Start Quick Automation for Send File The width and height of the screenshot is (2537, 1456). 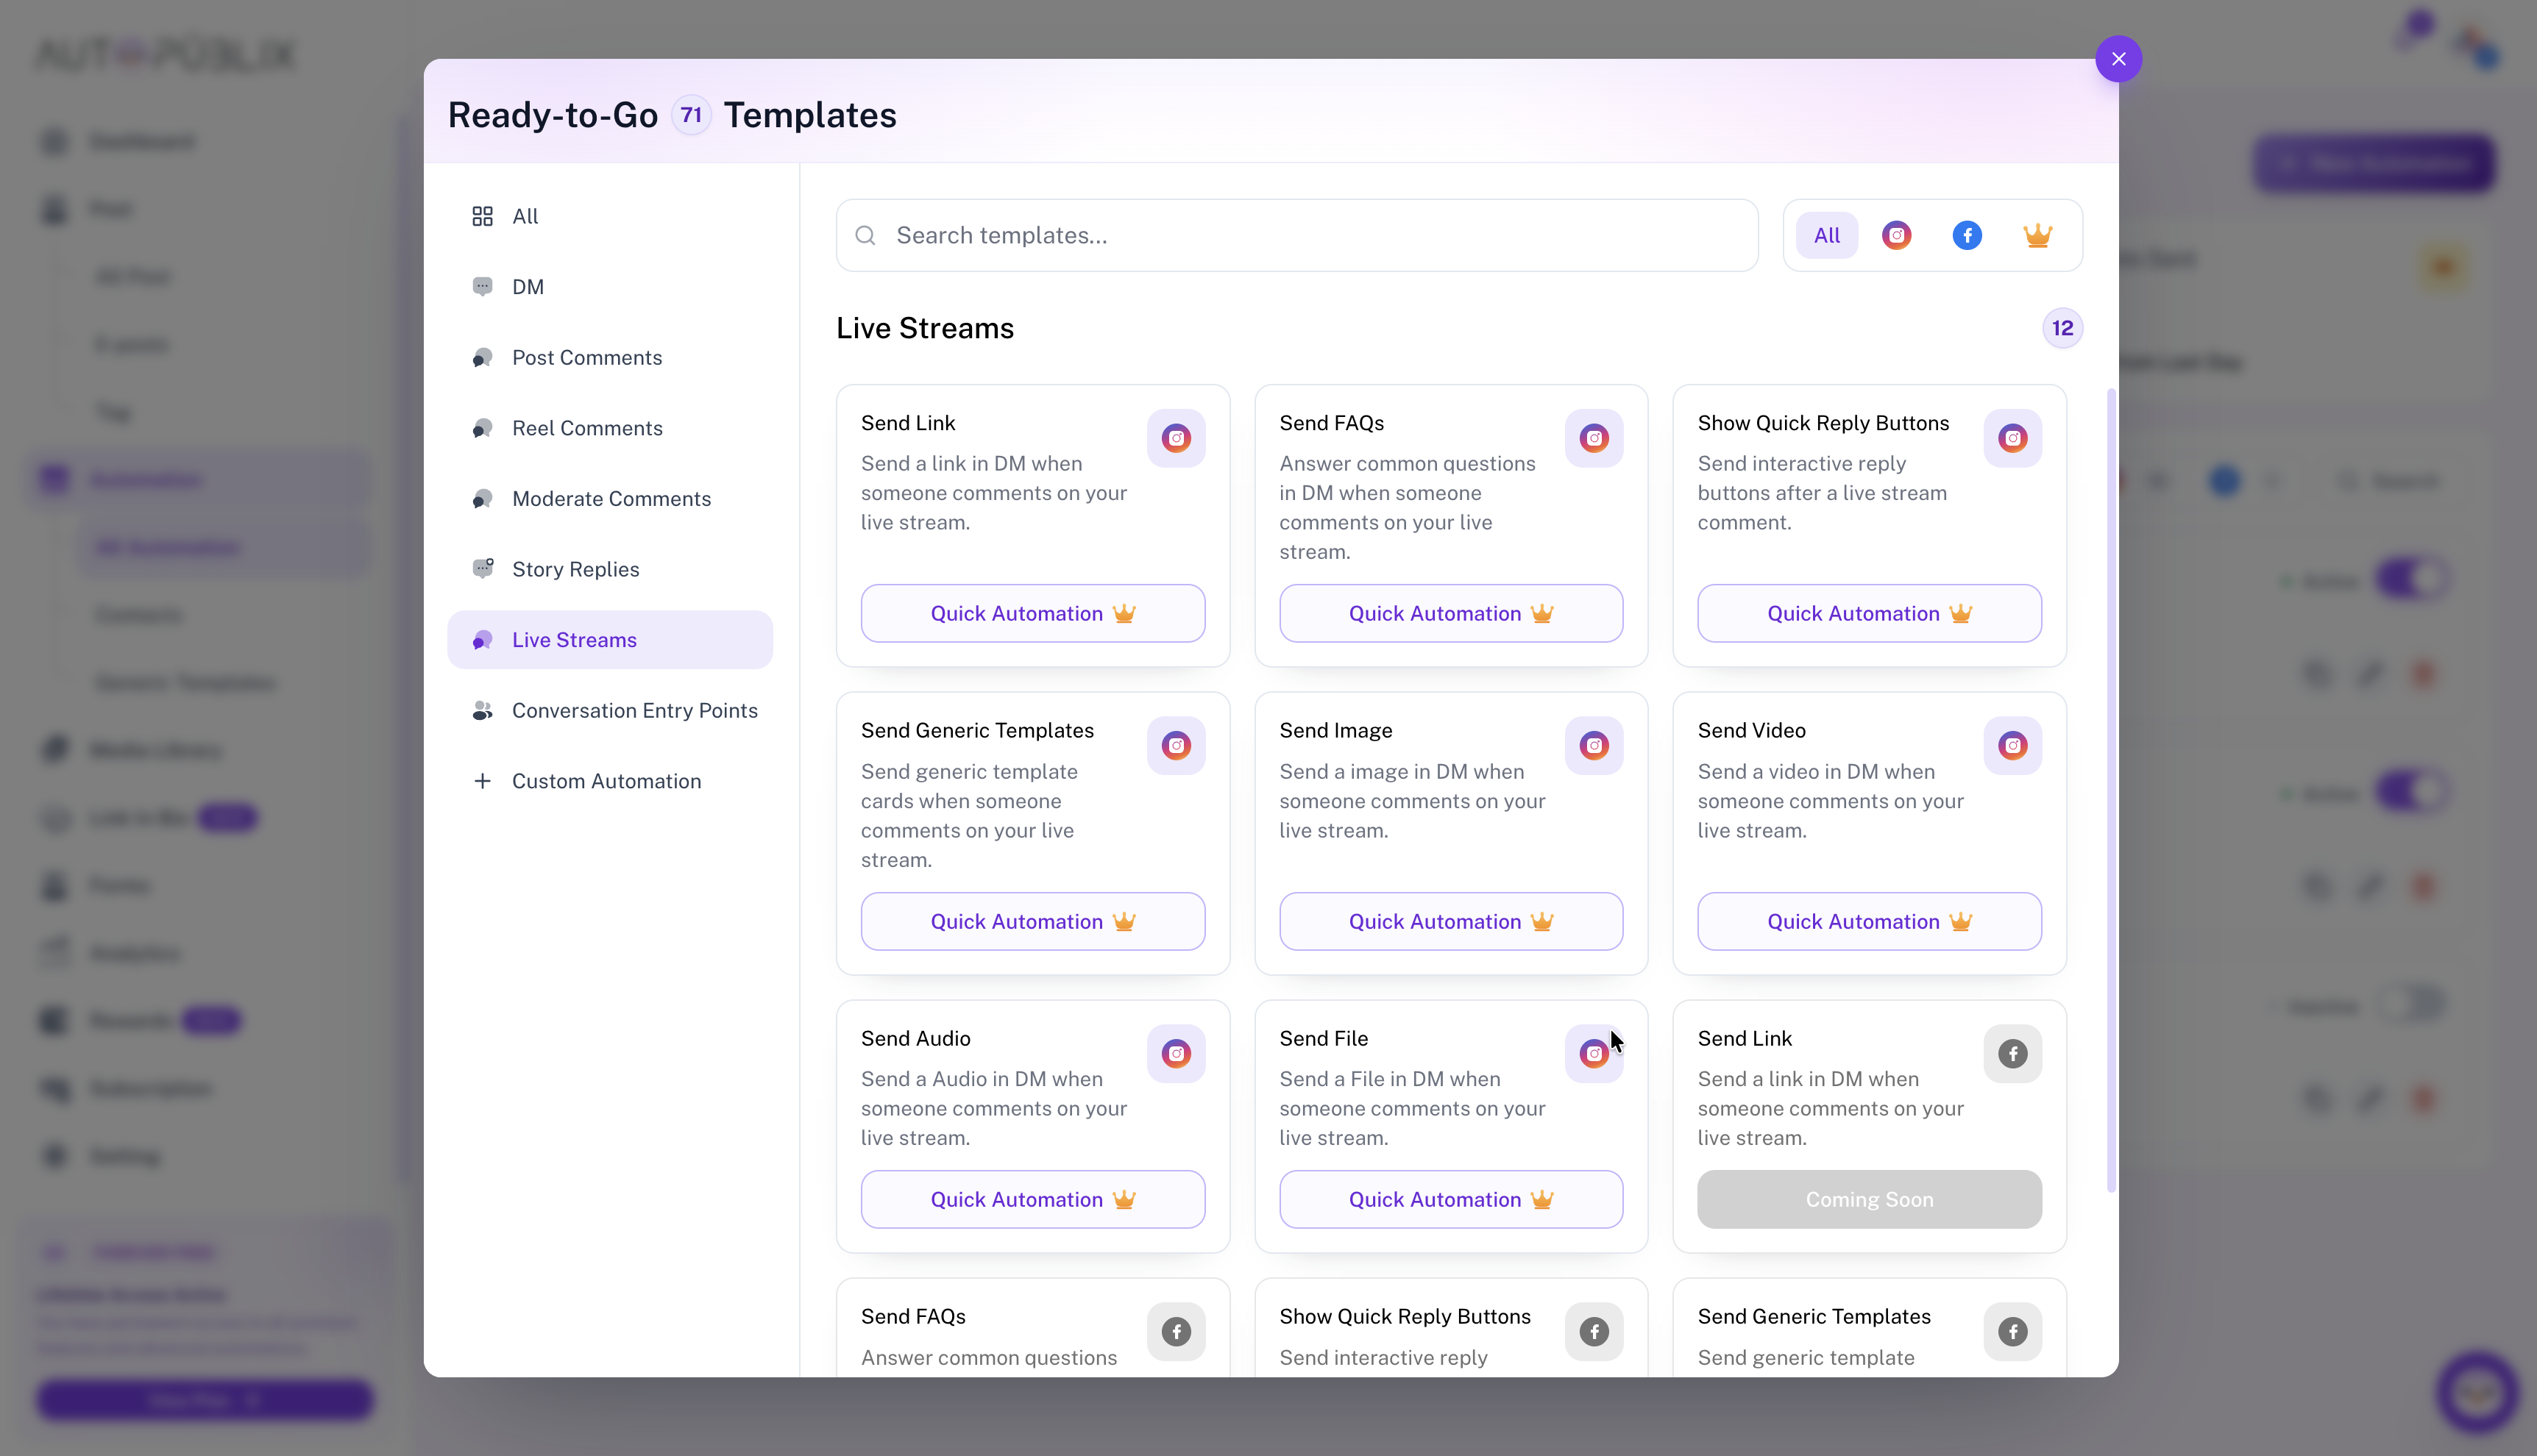click(1450, 1200)
